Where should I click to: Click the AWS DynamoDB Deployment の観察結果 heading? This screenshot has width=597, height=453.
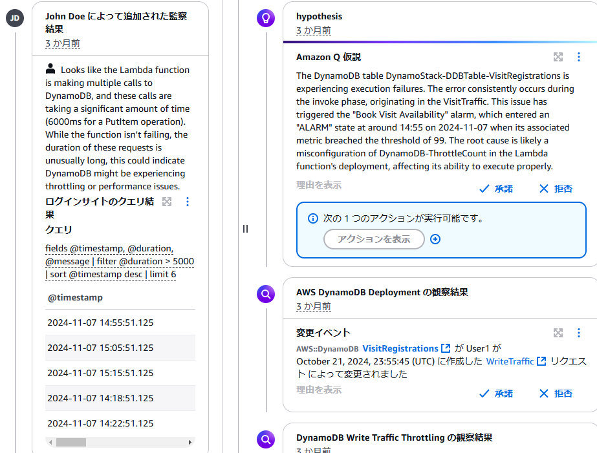(x=382, y=292)
